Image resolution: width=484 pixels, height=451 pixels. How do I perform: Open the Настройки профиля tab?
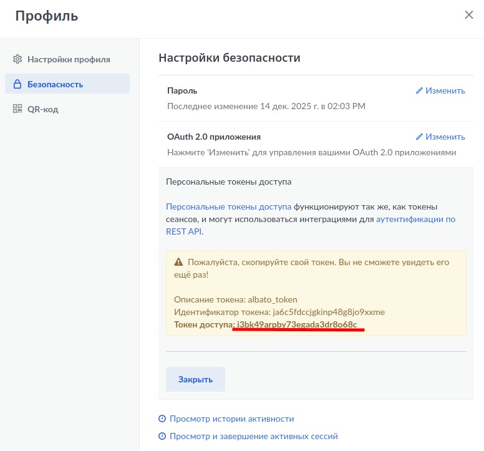69,59
